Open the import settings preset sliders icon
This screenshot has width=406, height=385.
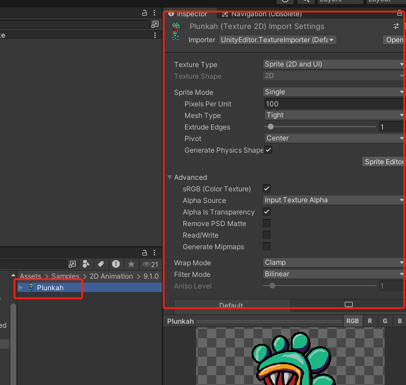396,26
